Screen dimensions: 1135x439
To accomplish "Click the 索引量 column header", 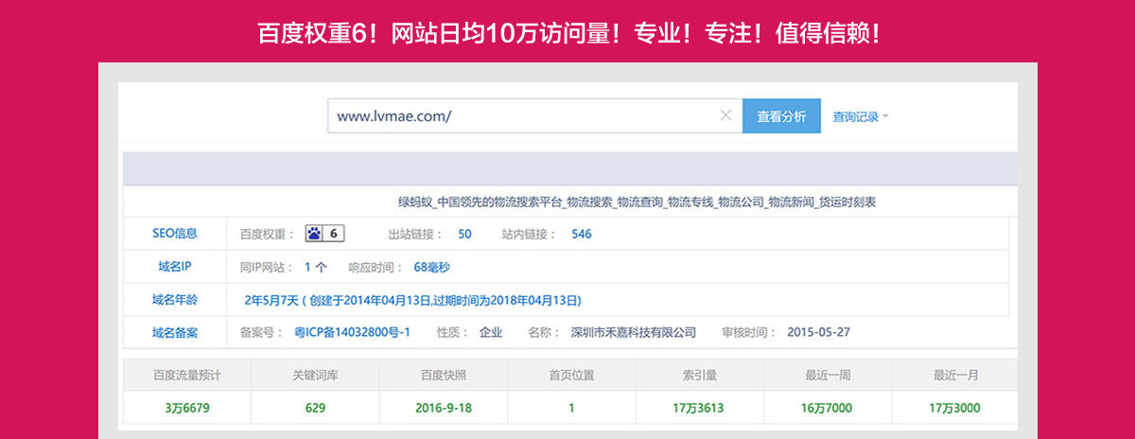I will 700,375.
